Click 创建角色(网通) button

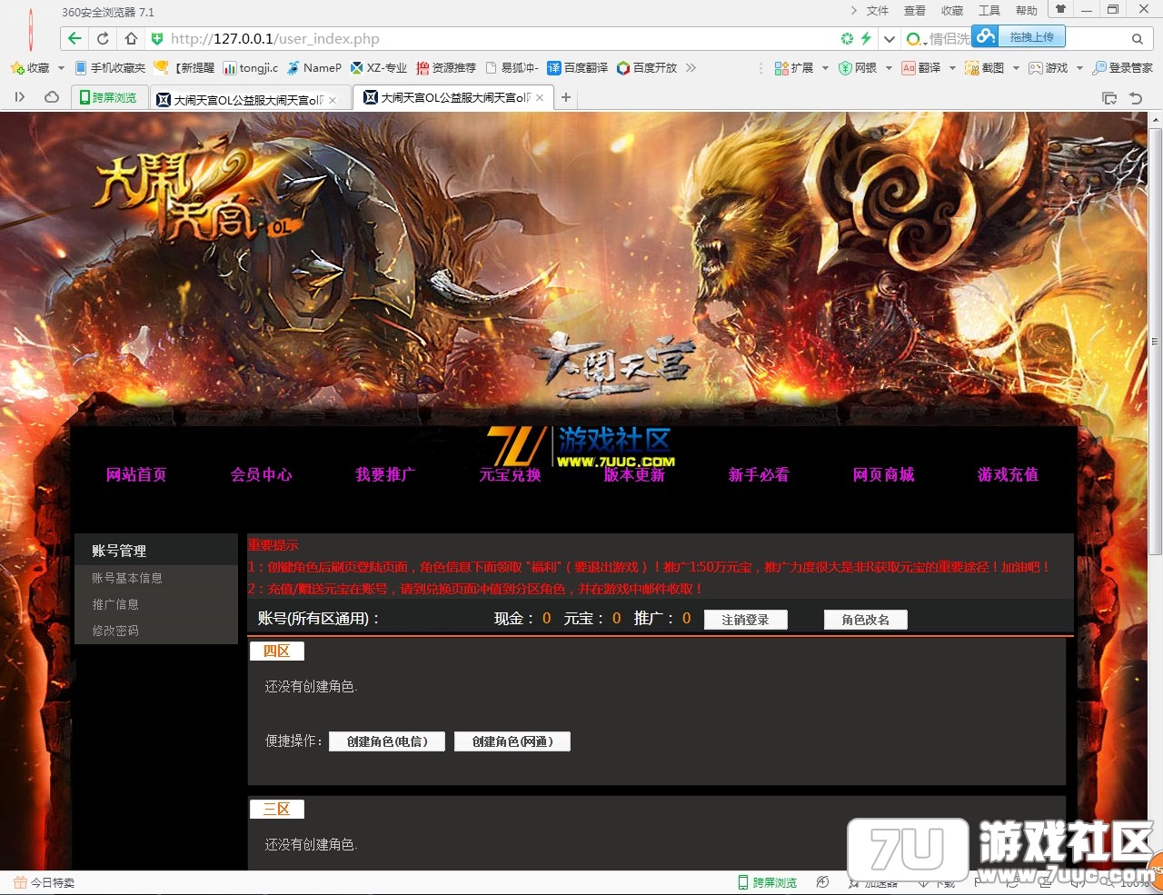click(512, 741)
